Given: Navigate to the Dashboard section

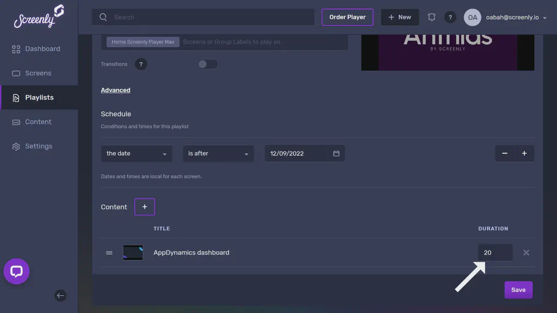Looking at the screenshot, I should tap(42, 48).
